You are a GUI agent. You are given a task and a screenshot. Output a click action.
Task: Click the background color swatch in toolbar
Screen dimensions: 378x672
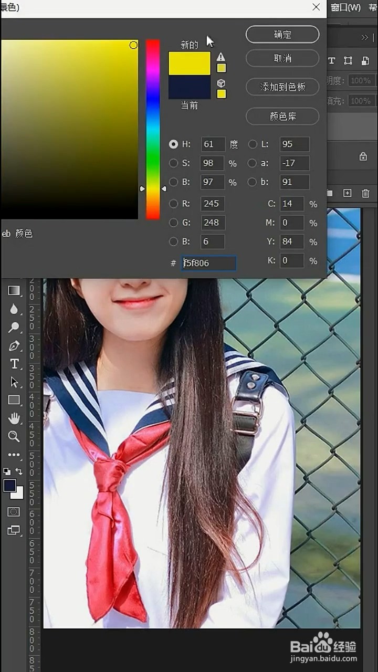pos(20,495)
